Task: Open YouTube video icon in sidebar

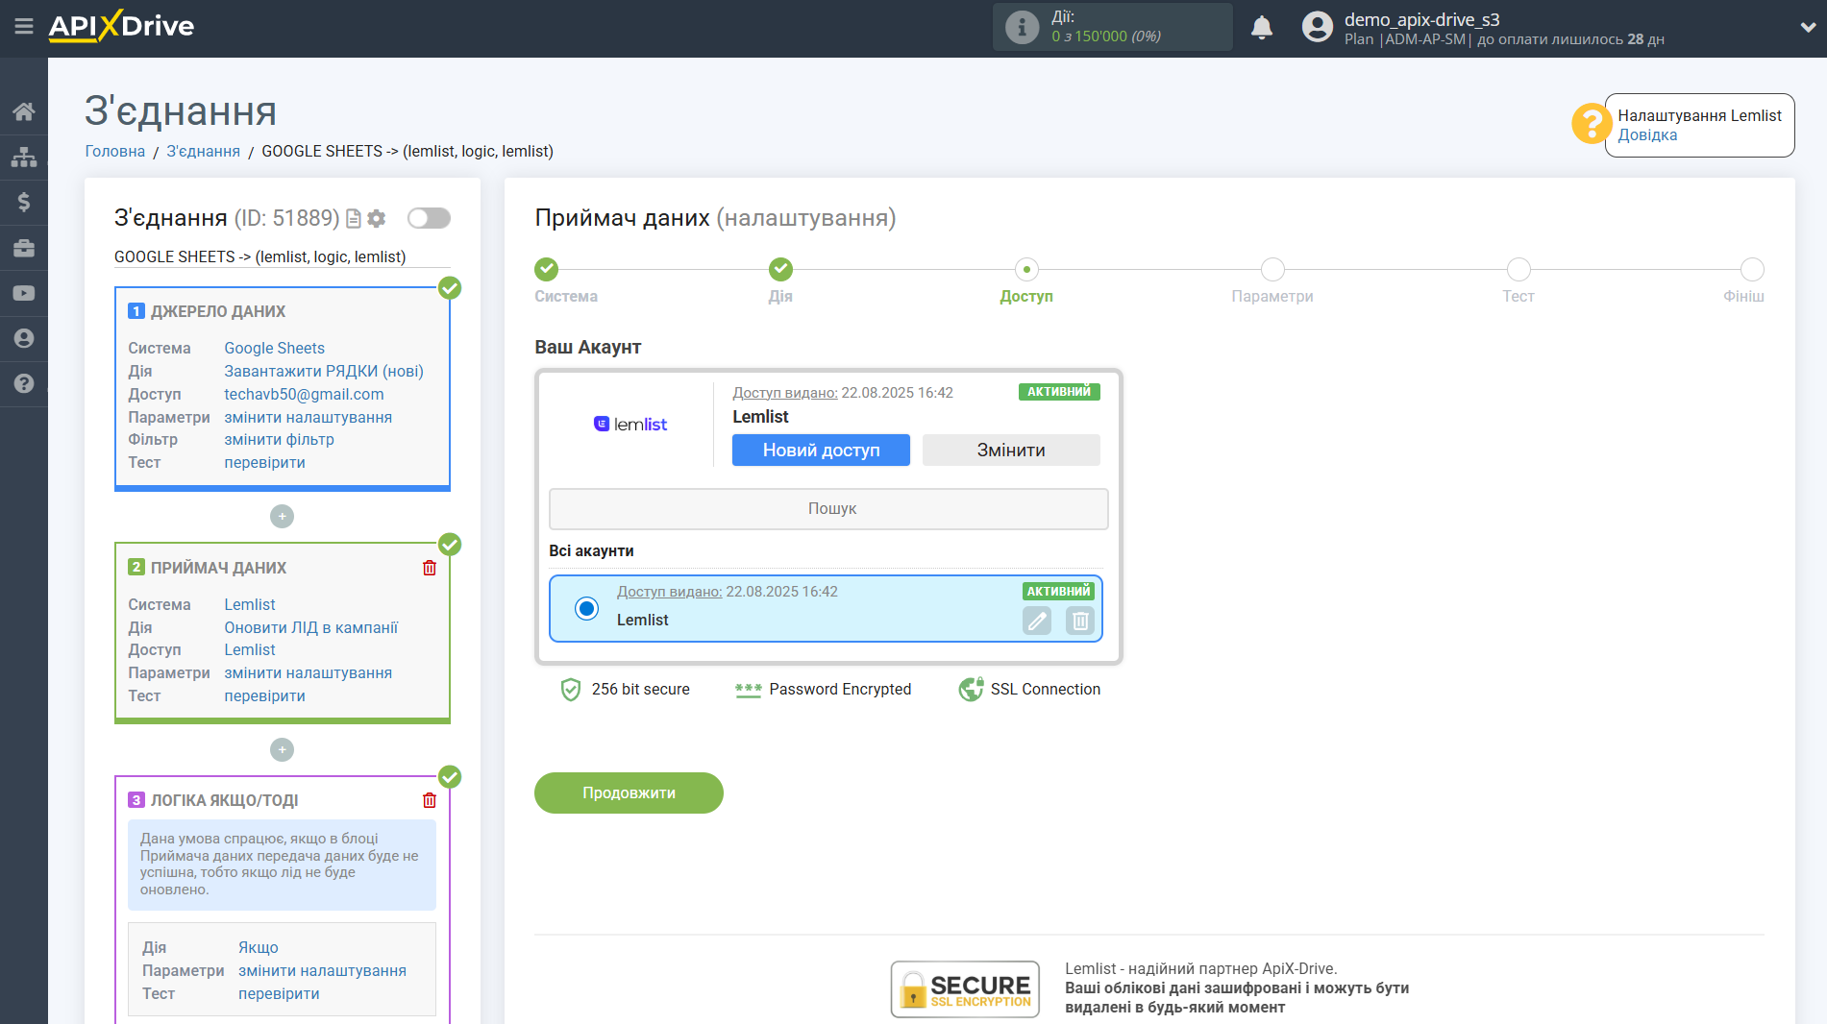Action: click(24, 293)
